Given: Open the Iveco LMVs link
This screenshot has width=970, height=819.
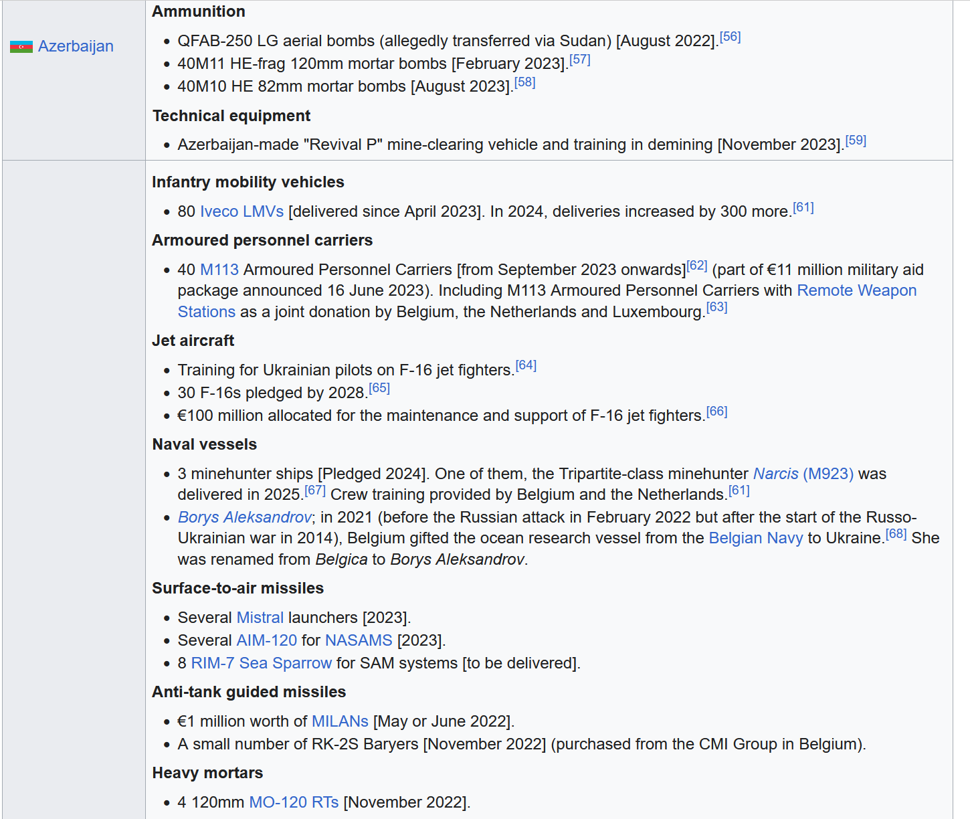Looking at the screenshot, I should (242, 211).
